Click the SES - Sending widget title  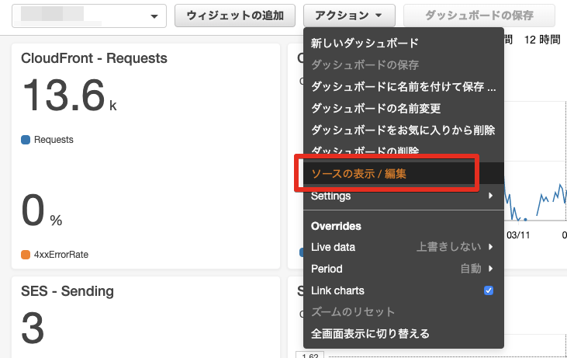coord(67,291)
